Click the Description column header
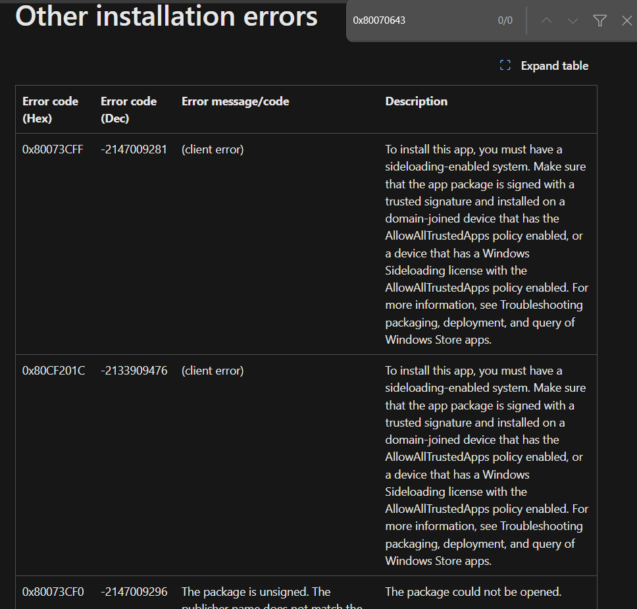637x609 pixels. 416,101
